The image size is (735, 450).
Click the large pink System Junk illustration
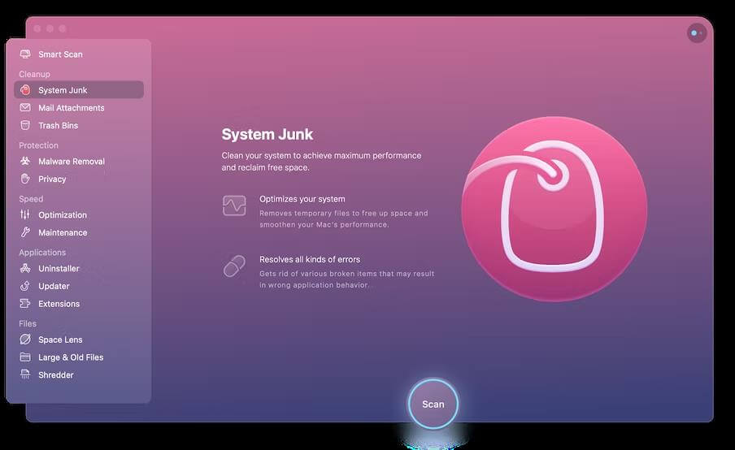pos(554,210)
